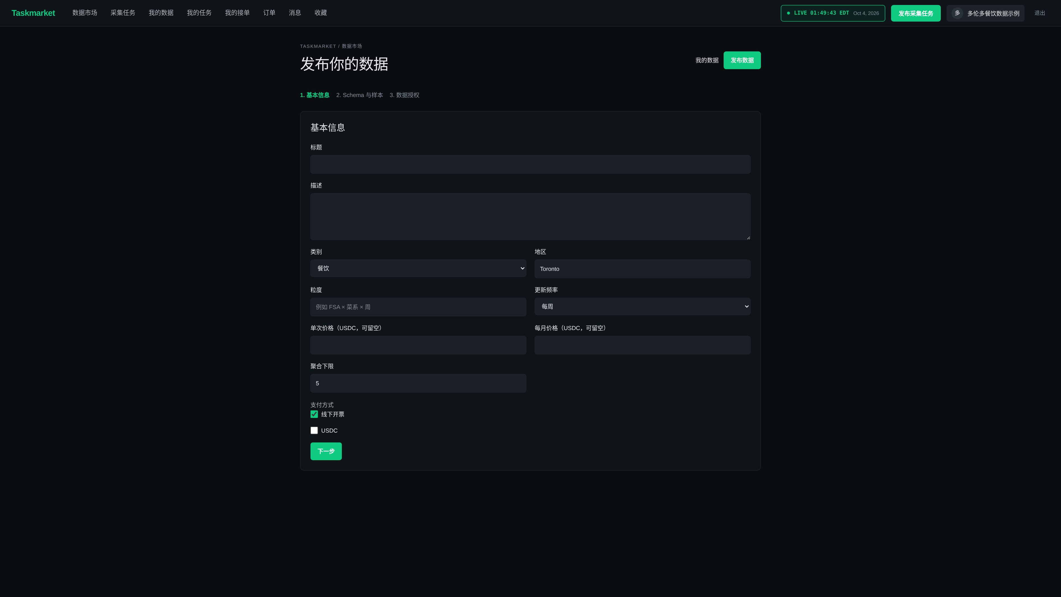This screenshot has width=1061, height=597.
Task: Click the 聚合下限 field with value 5
Action: tap(418, 383)
